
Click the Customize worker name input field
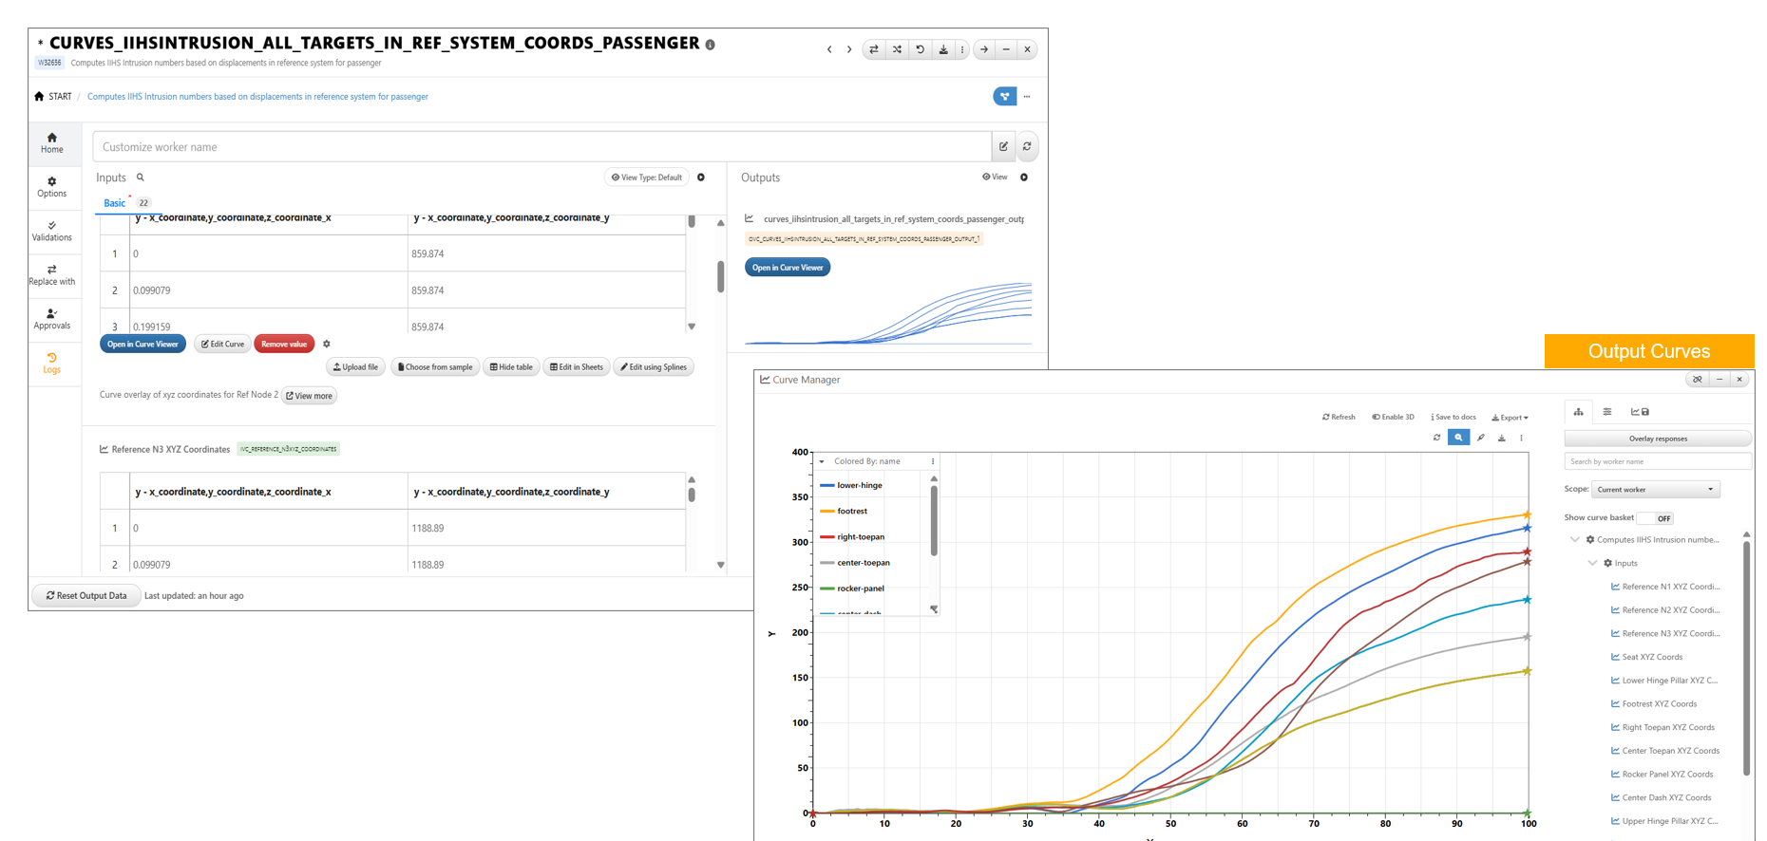541,147
